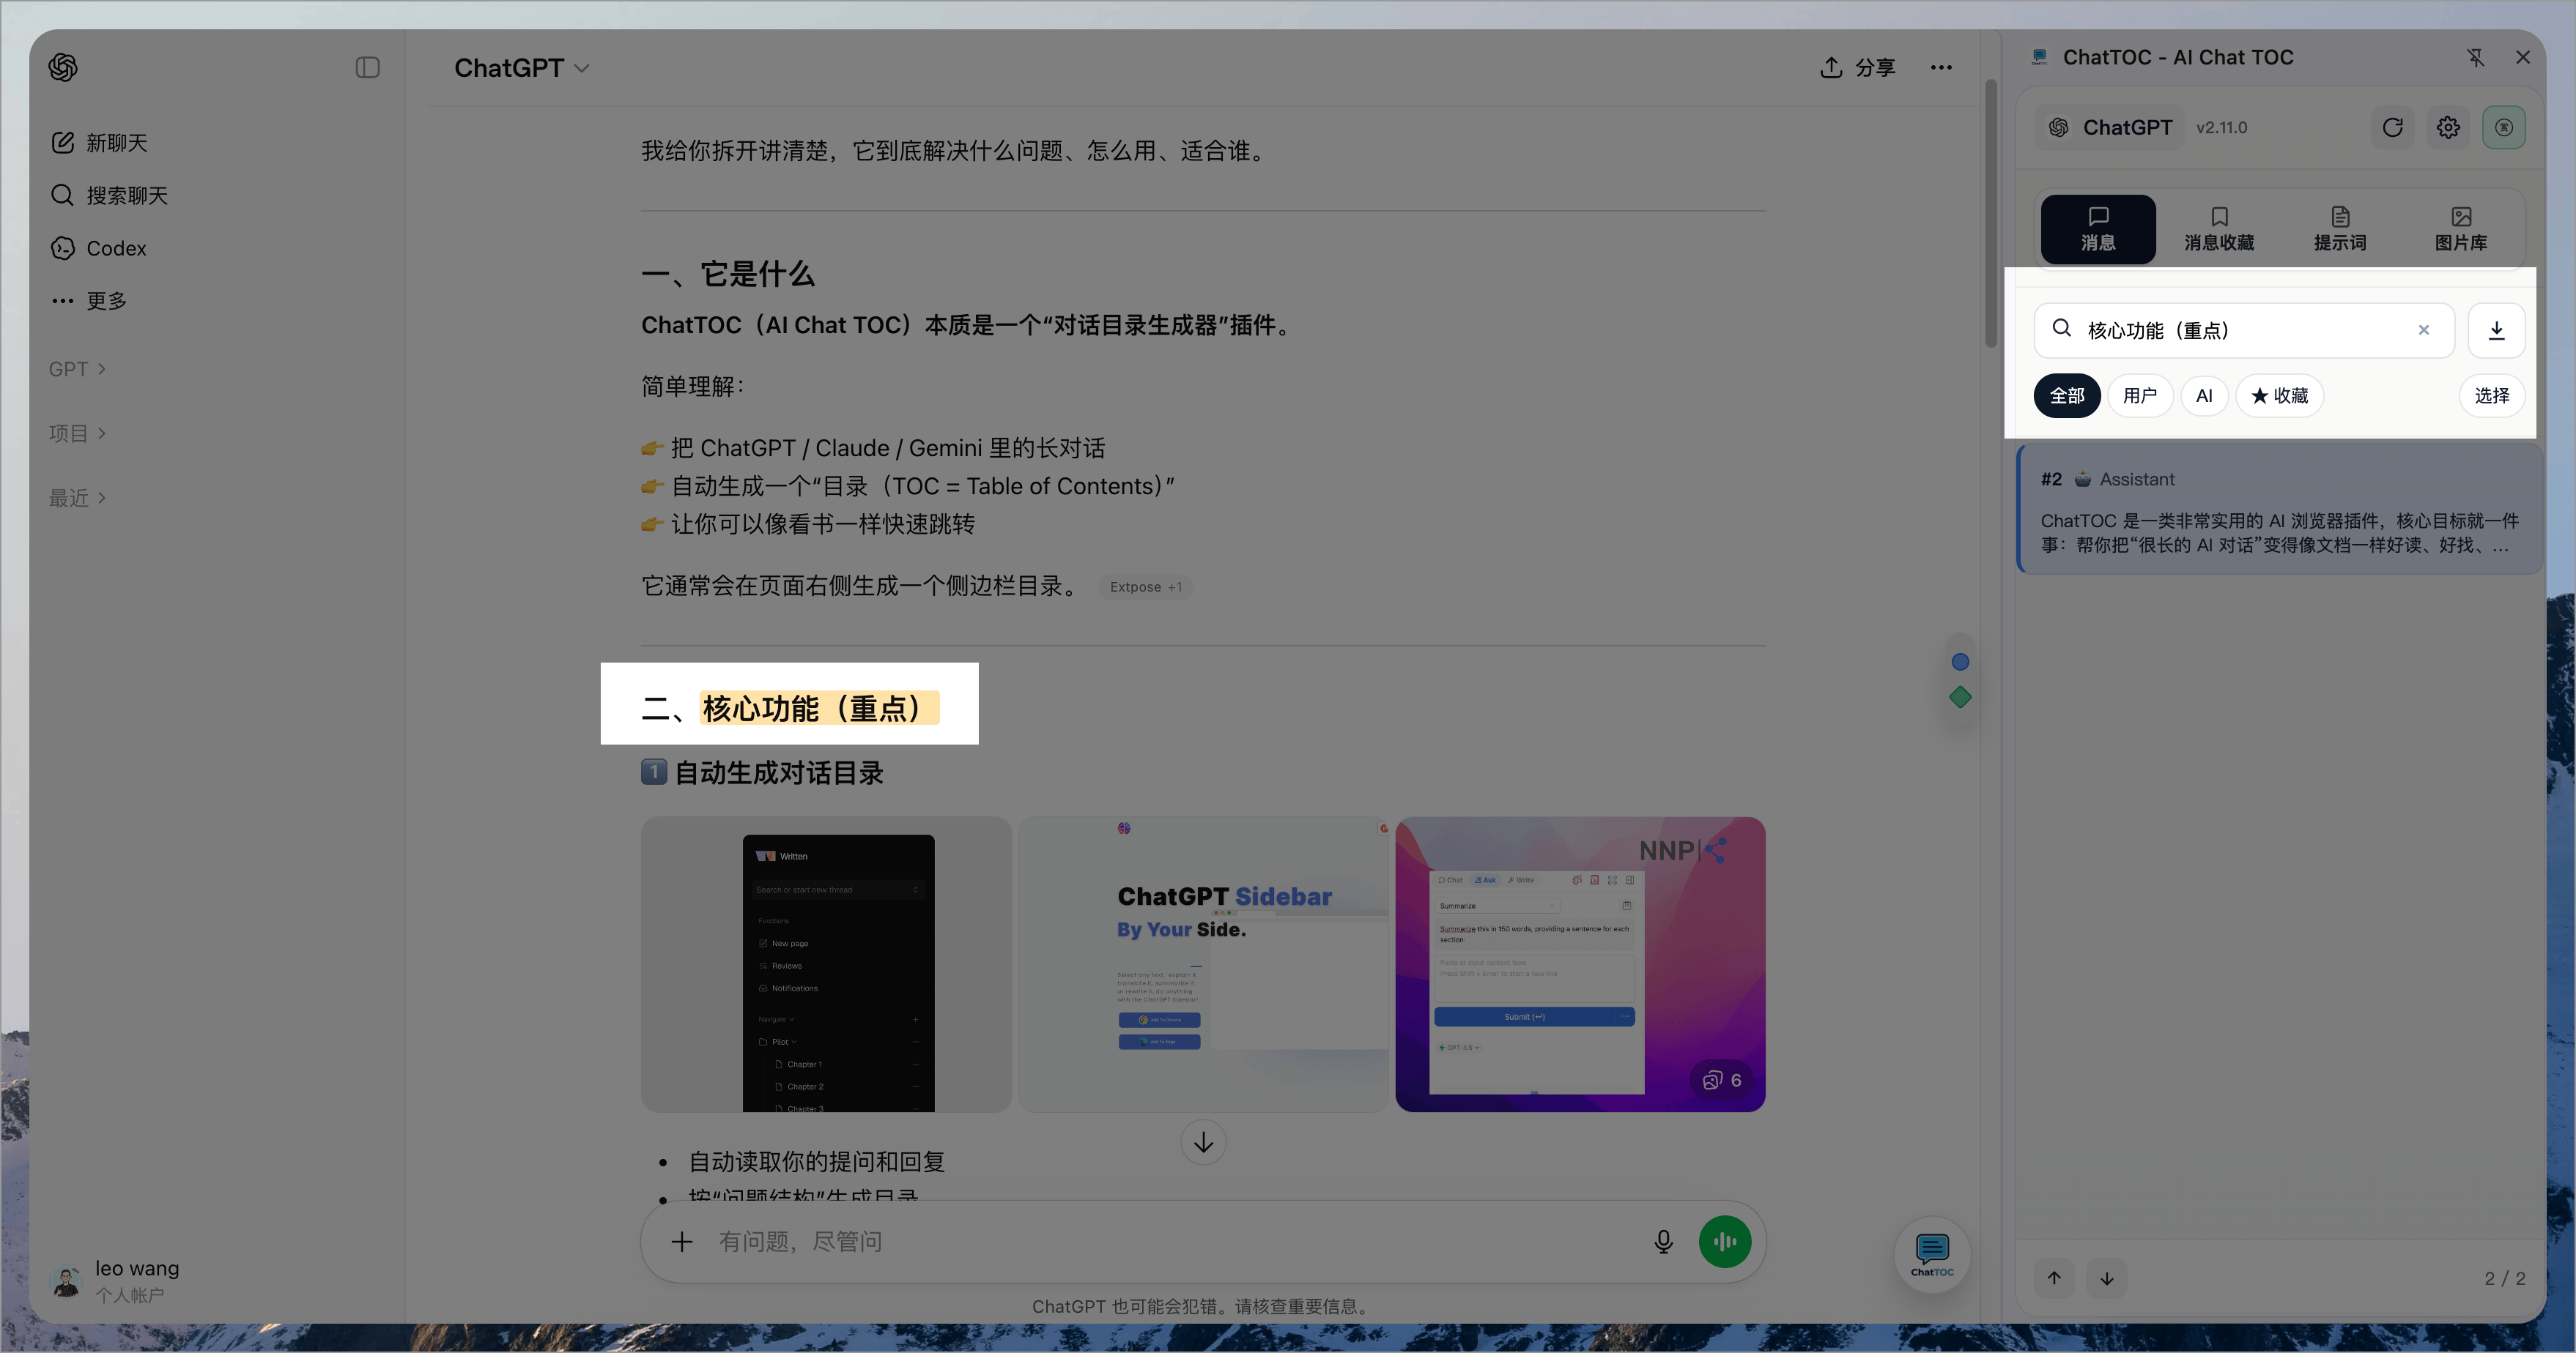The image size is (2576, 1353).
Task: Click the 一、它是什么 heading
Action: pos(728,274)
